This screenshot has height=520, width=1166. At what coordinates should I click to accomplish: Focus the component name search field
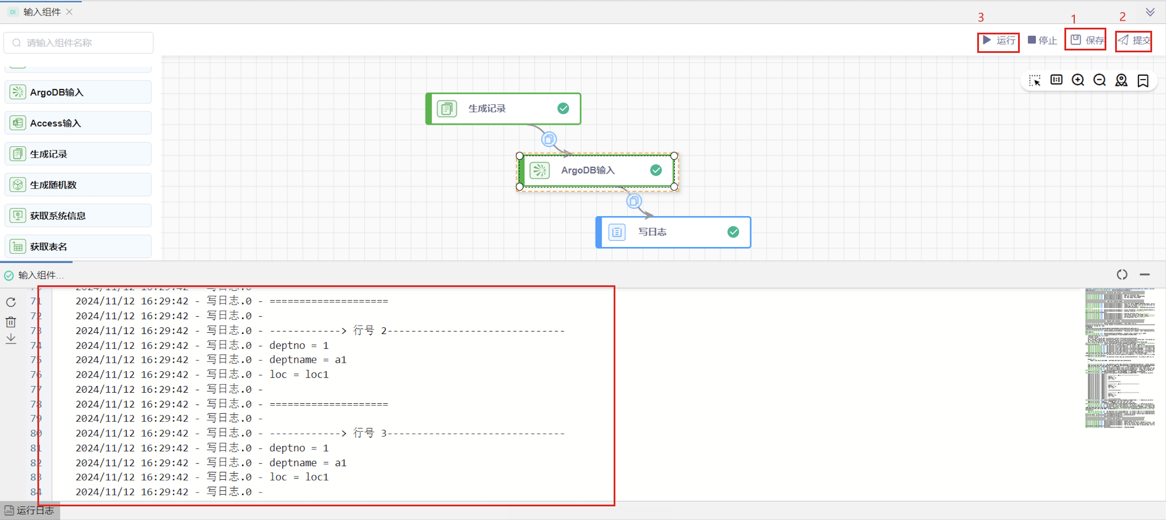pyautogui.click(x=79, y=43)
